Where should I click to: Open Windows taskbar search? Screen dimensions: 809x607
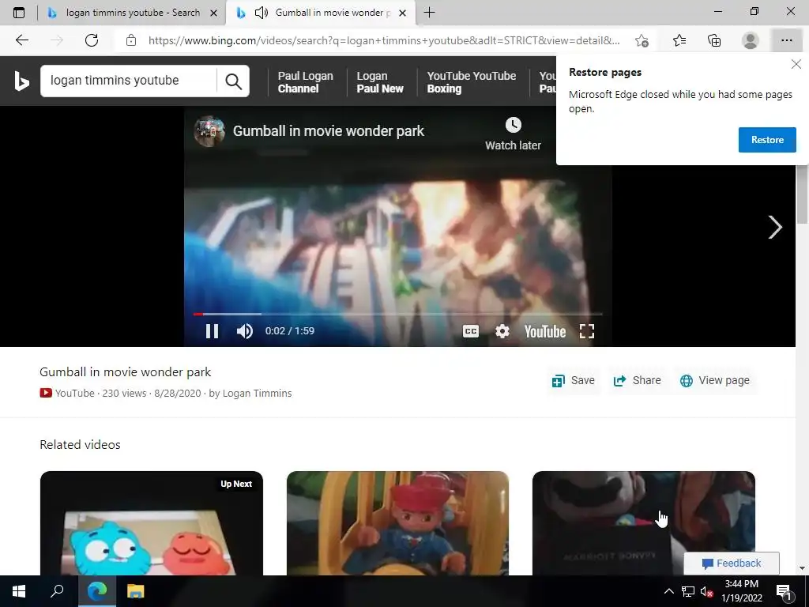click(x=57, y=591)
